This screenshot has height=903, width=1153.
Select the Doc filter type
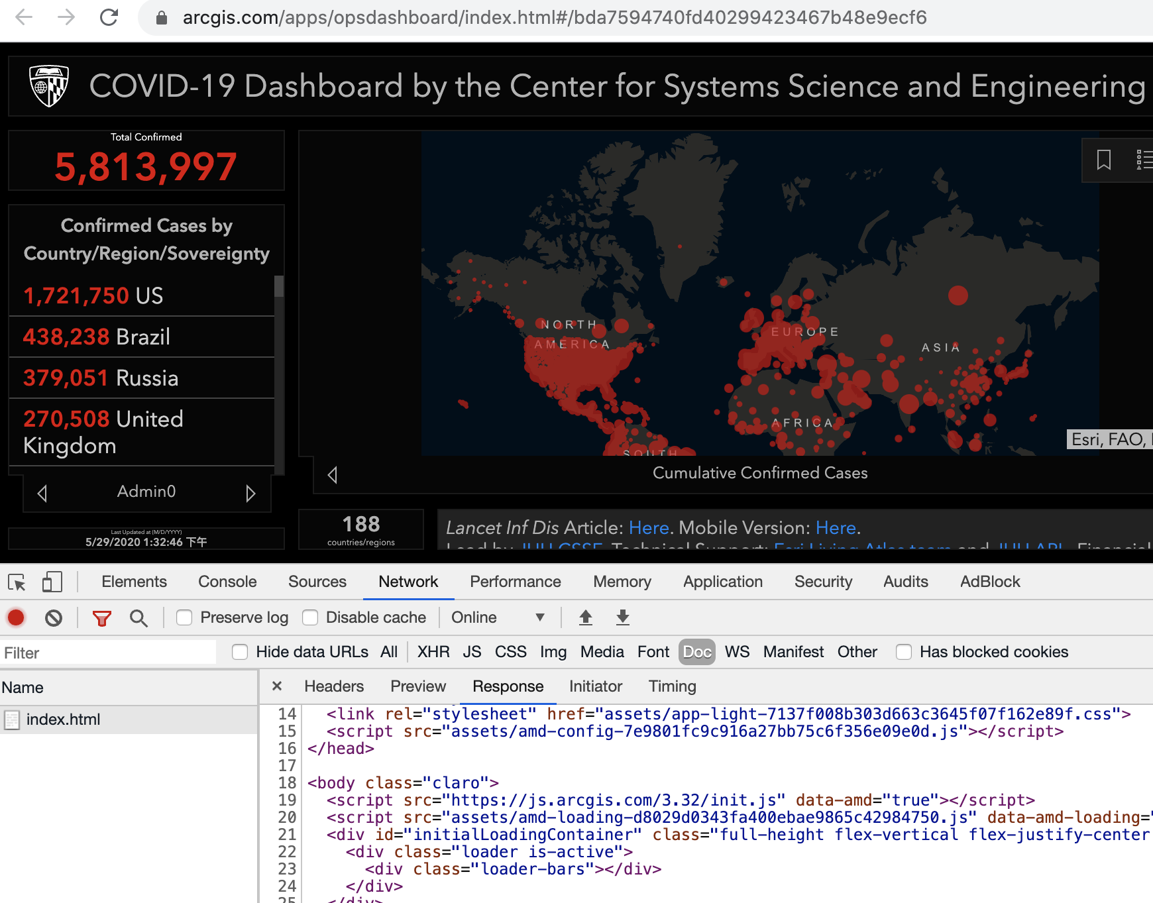tap(697, 652)
